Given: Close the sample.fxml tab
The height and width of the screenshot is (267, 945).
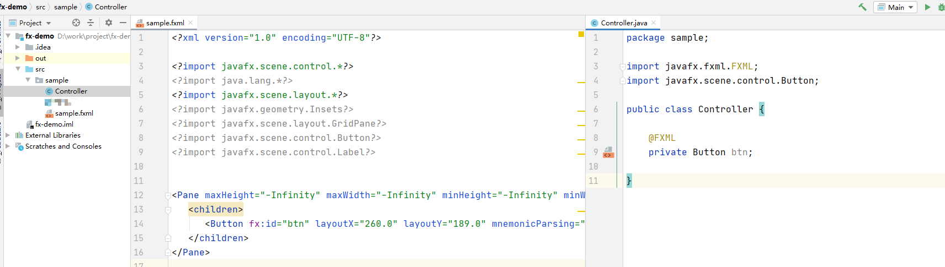Looking at the screenshot, I should point(190,23).
